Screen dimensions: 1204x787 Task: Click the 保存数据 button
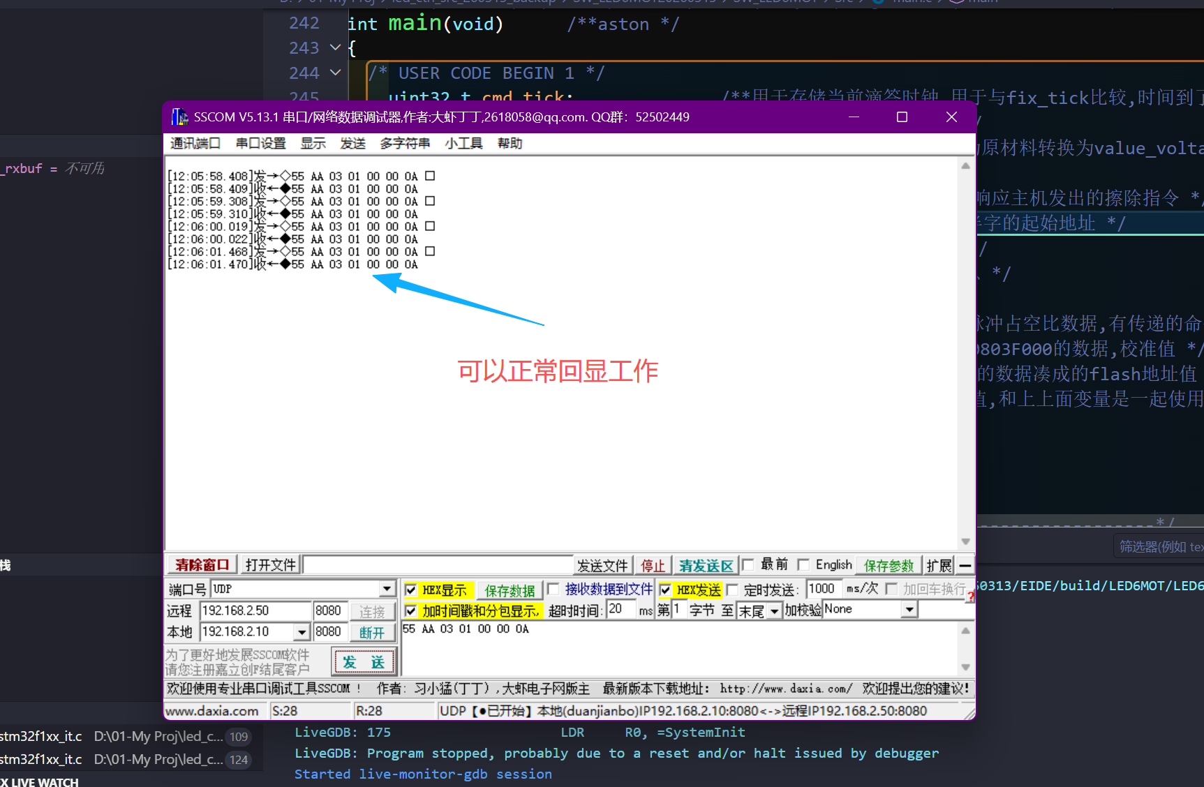[x=510, y=590]
